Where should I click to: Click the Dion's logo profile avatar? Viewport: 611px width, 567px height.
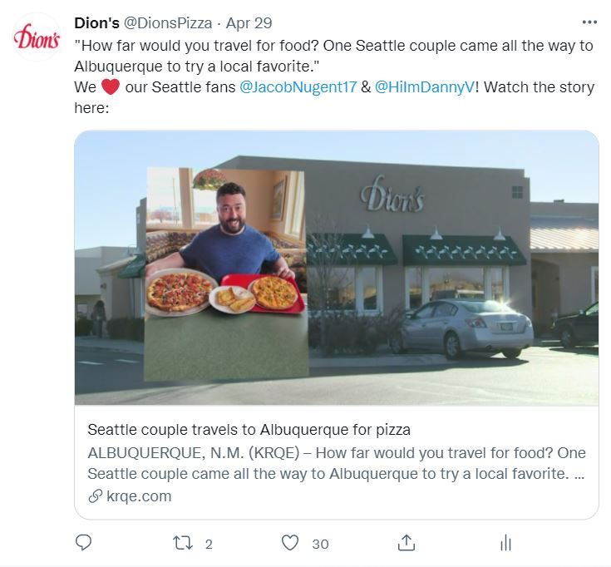[37, 38]
